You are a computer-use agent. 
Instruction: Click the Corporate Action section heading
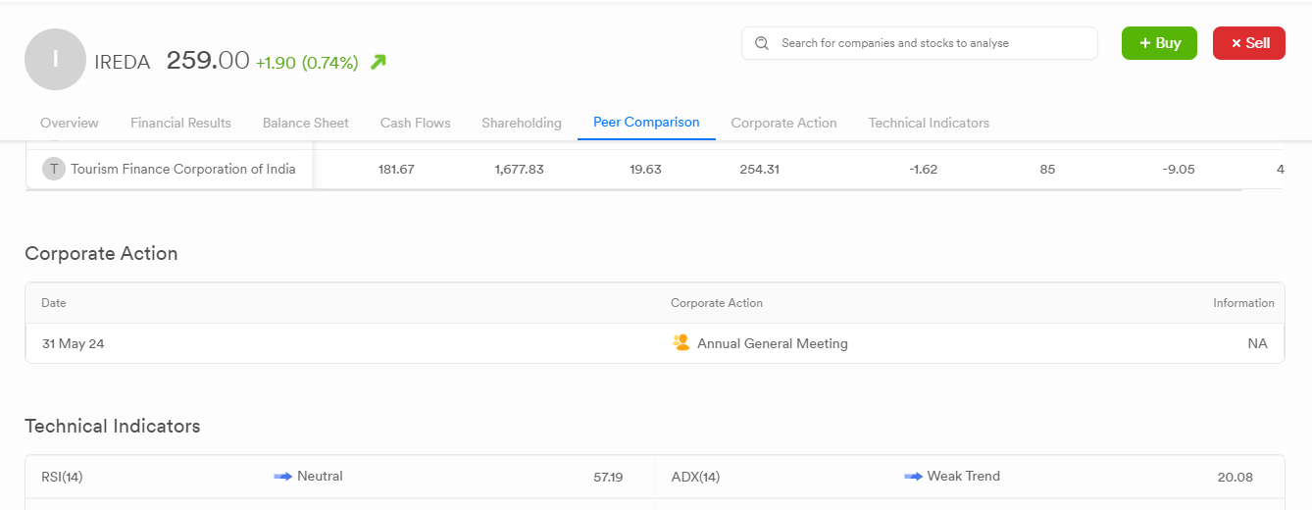click(x=101, y=253)
